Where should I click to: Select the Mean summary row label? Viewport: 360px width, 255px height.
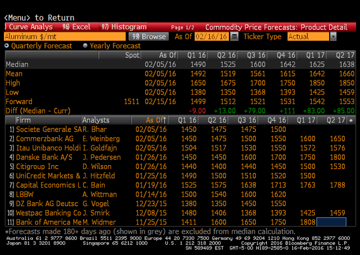[x=14, y=74]
